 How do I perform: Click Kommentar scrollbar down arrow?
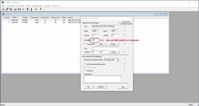tap(121, 80)
